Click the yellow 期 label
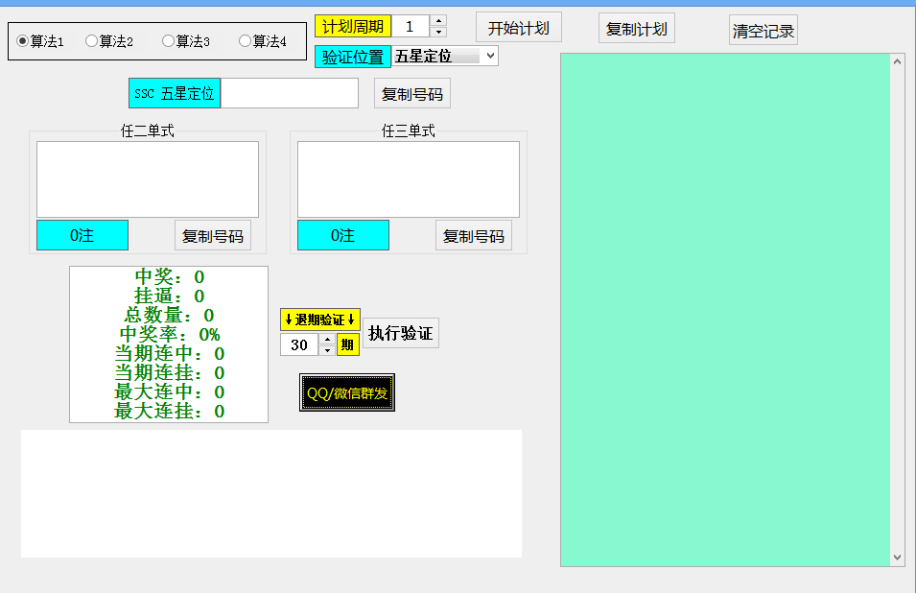916x593 pixels. tap(347, 344)
